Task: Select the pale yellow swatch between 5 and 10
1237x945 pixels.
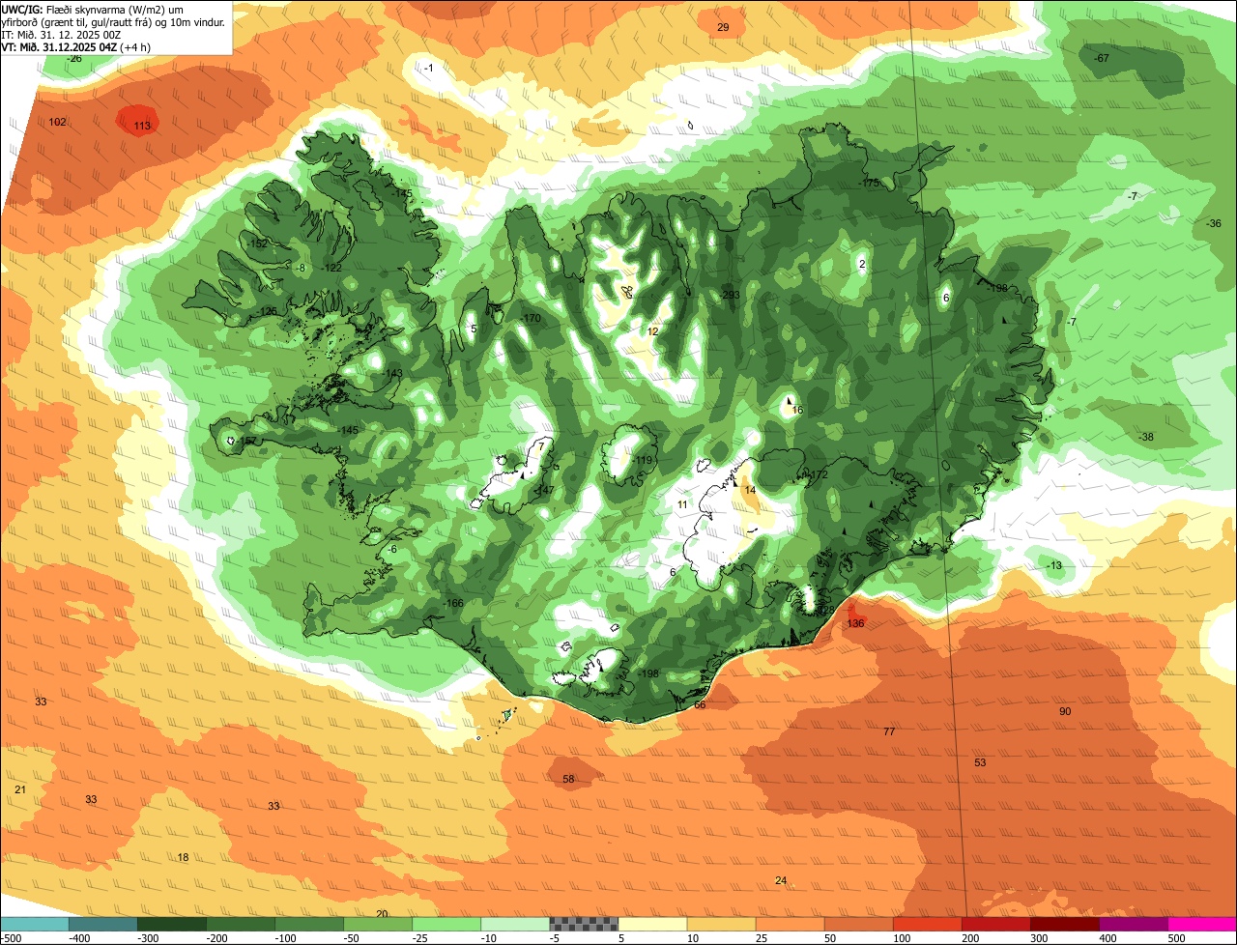Action: pos(652,924)
